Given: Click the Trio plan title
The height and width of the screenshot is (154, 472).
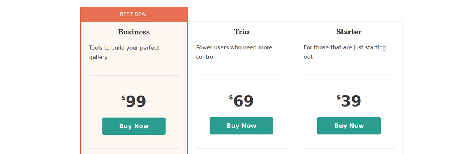Looking at the screenshot, I should tap(241, 32).
